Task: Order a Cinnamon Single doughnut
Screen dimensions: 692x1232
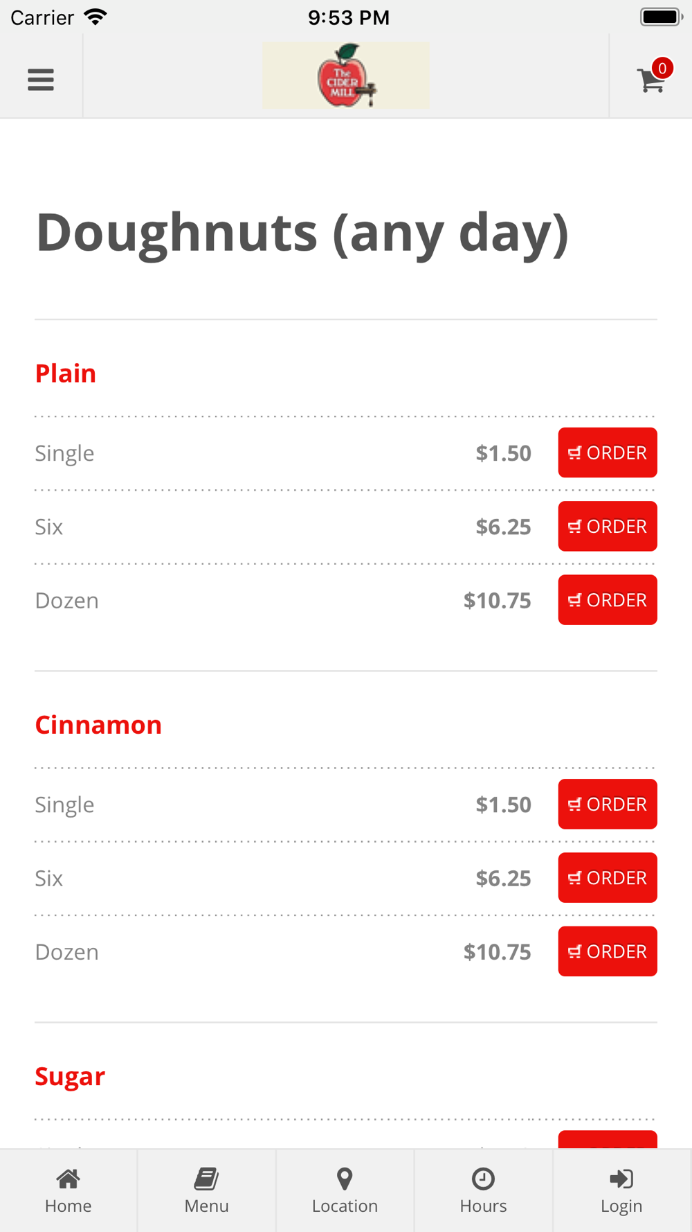Action: [x=608, y=804]
